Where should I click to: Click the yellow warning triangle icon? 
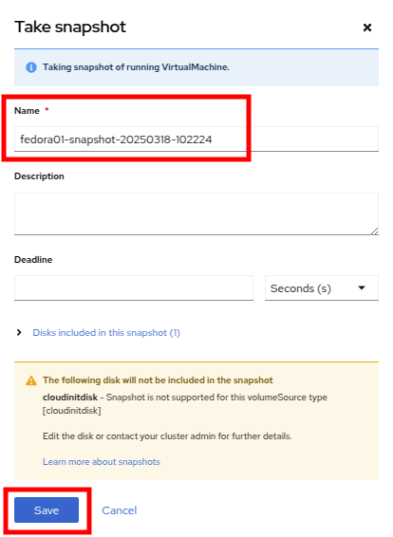31,380
